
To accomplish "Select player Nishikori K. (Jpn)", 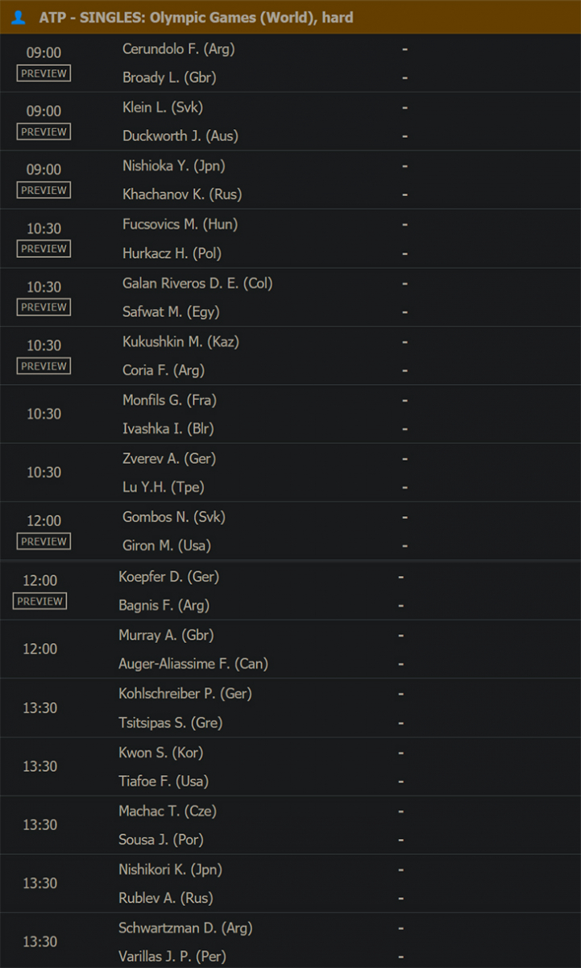I will click(171, 869).
